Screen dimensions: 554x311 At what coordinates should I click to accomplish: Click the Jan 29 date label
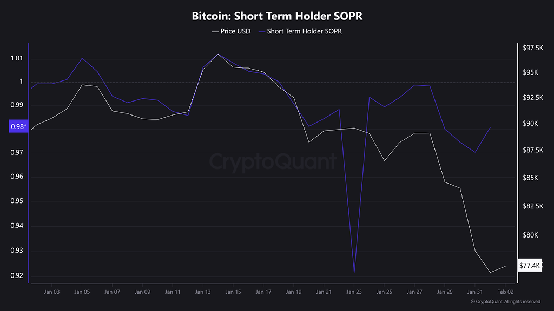click(x=444, y=292)
